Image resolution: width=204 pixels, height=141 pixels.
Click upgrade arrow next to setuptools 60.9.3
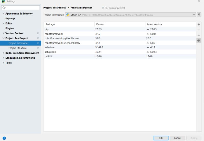(x=148, y=52)
